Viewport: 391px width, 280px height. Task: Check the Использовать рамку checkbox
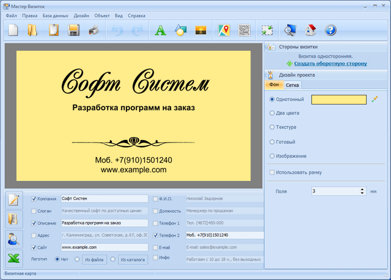point(272,172)
